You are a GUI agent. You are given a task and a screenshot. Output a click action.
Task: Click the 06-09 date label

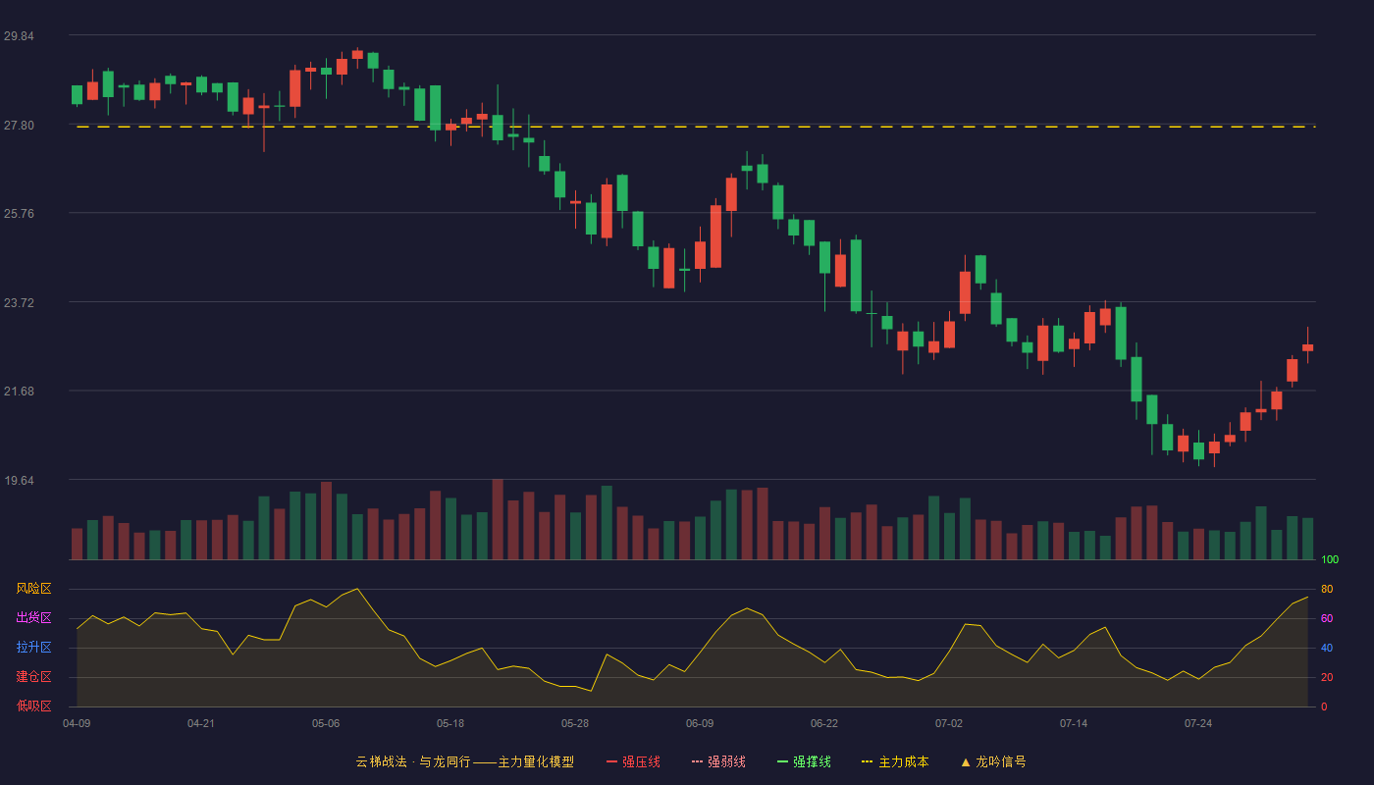point(700,723)
